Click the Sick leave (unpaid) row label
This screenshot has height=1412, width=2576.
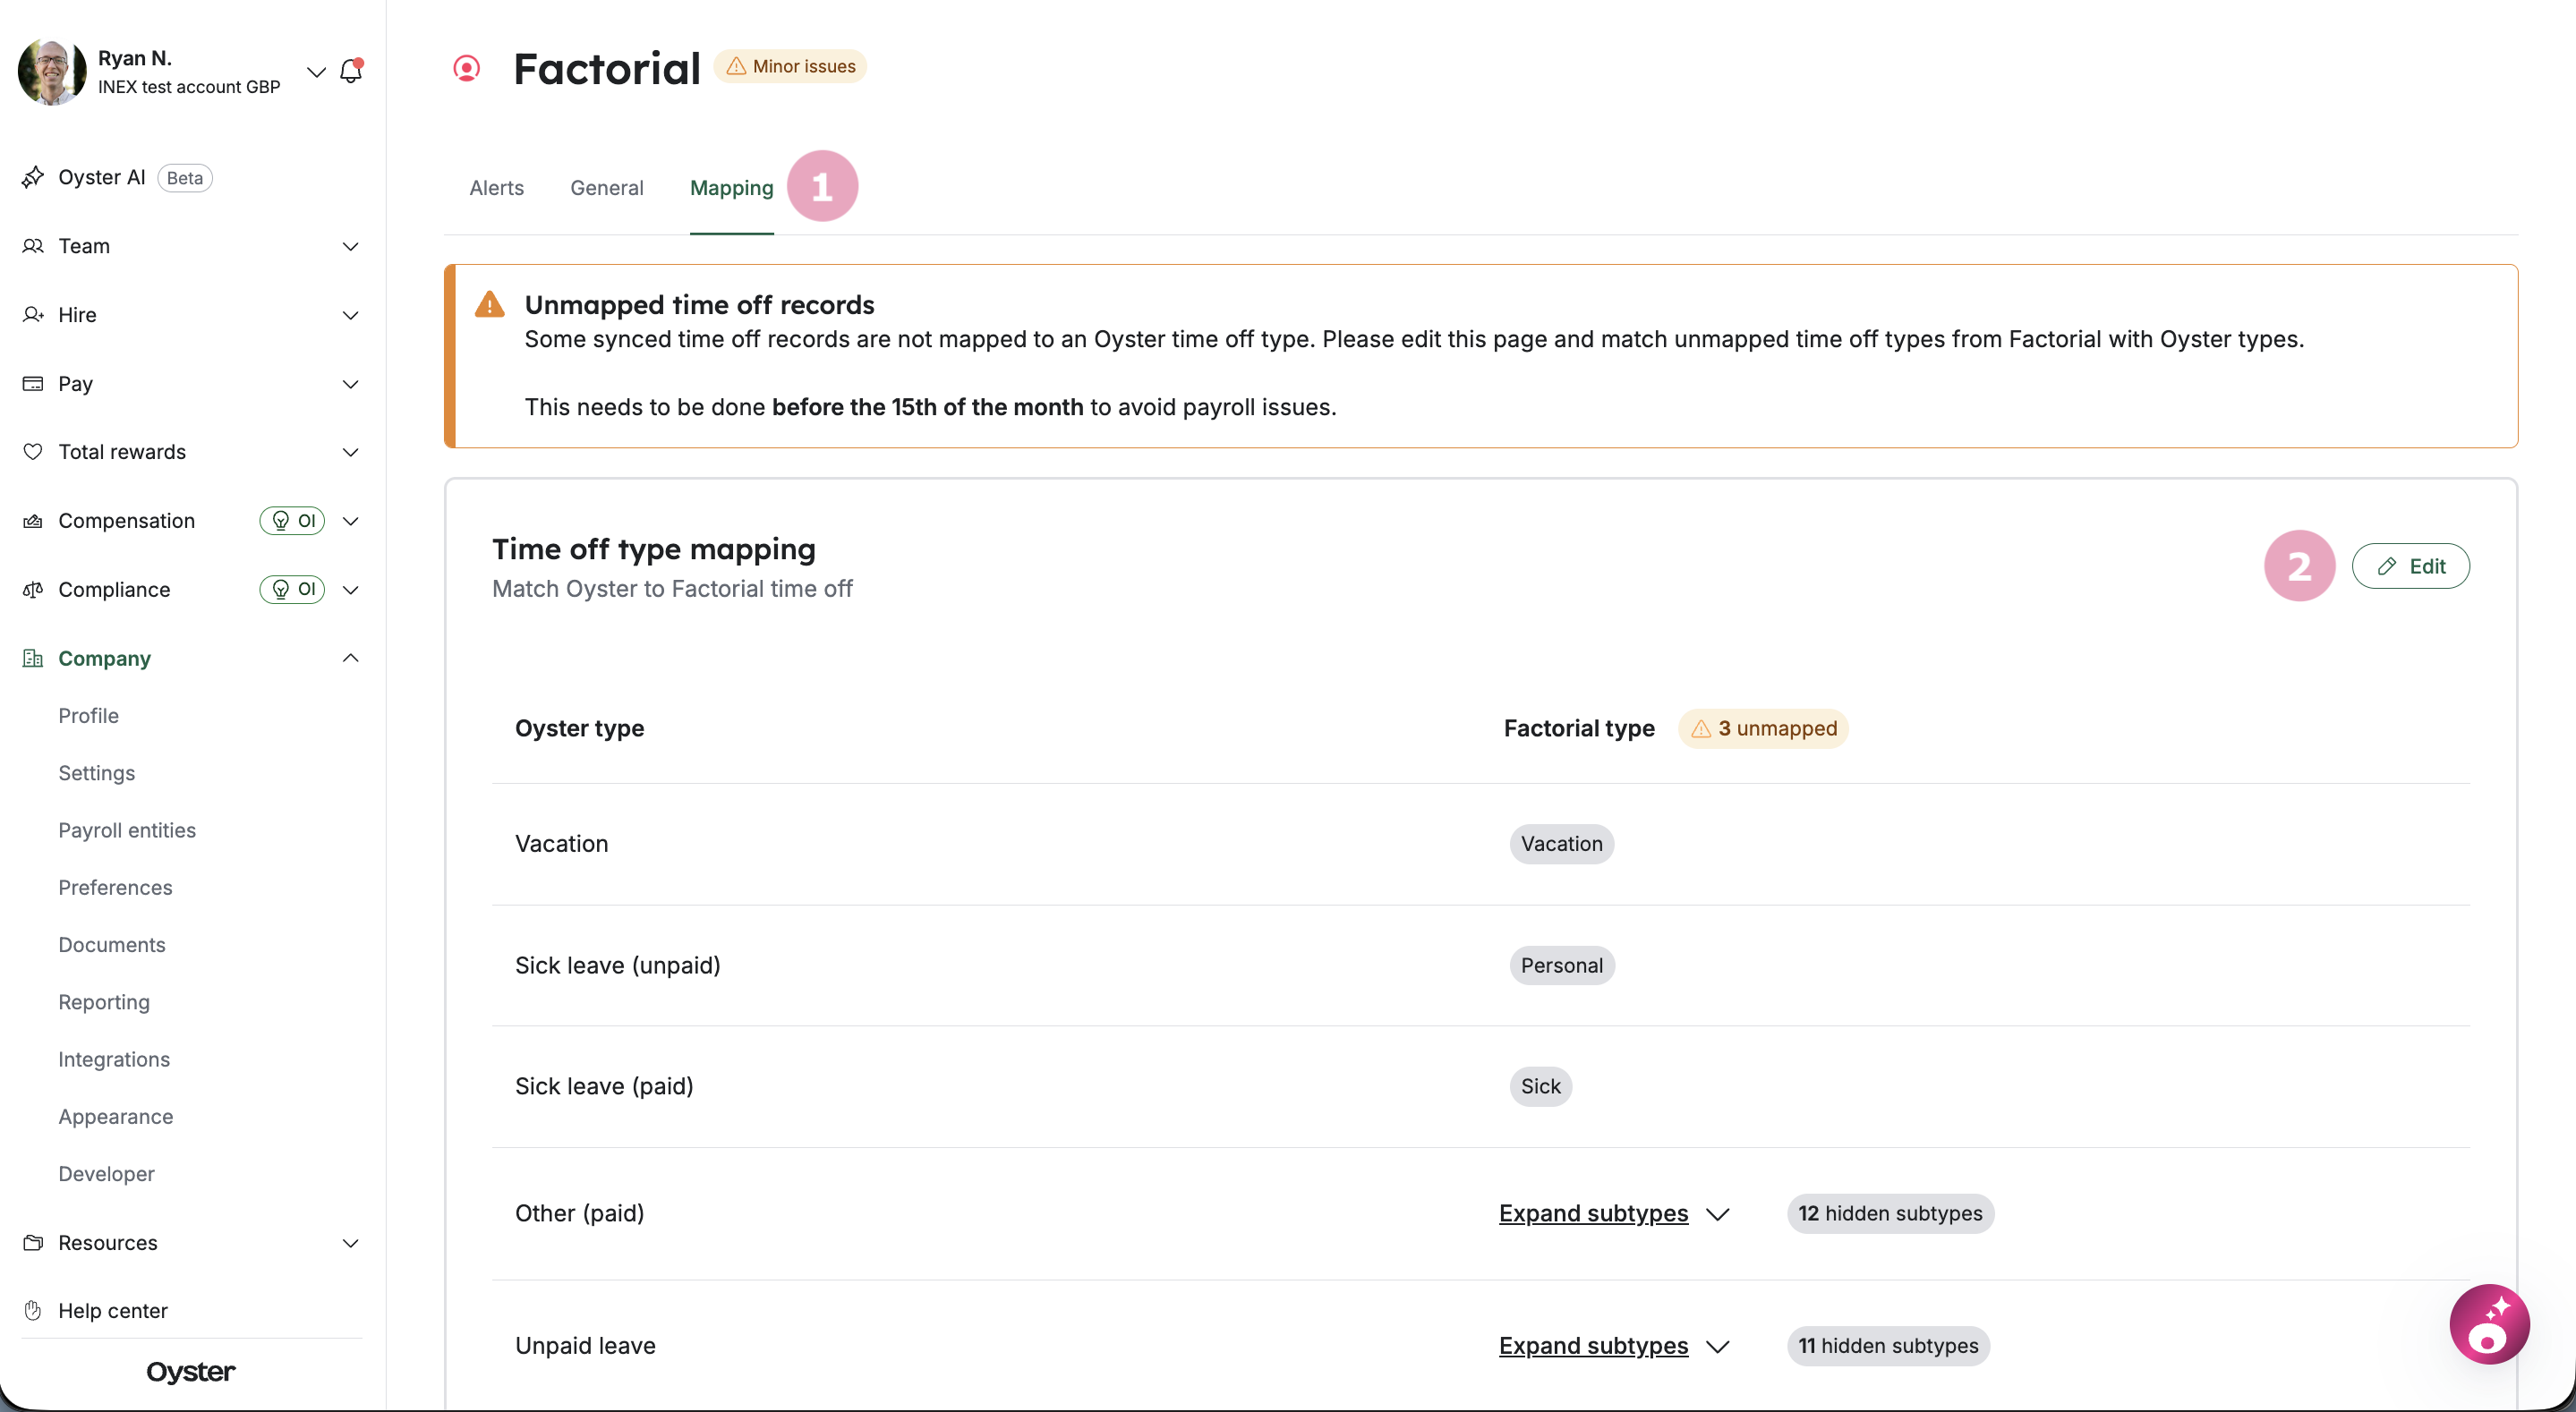618,965
